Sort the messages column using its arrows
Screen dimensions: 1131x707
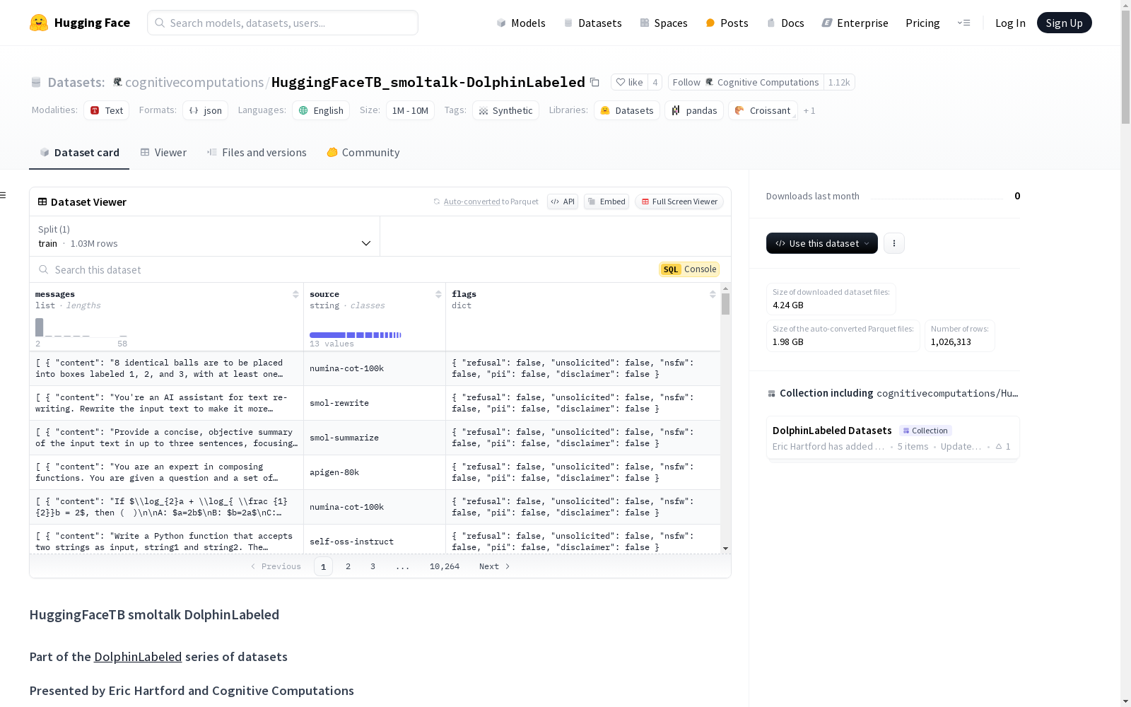pos(295,294)
